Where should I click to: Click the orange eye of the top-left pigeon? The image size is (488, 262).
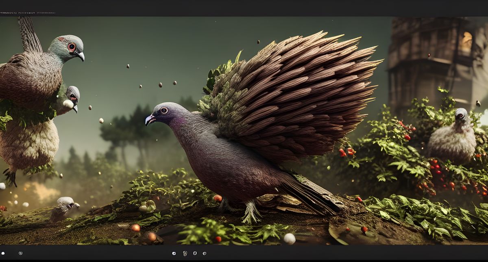(72, 47)
